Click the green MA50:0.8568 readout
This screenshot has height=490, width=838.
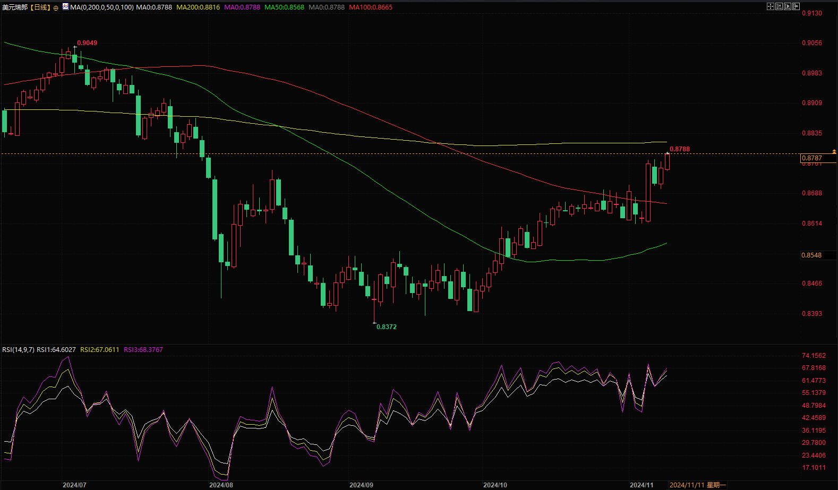tap(284, 7)
